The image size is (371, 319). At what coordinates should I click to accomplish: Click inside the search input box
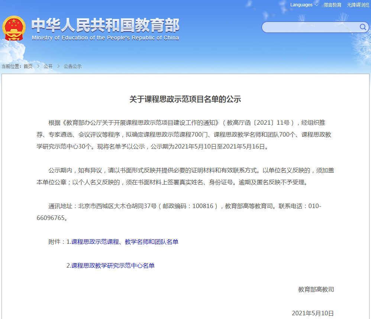coord(309,27)
